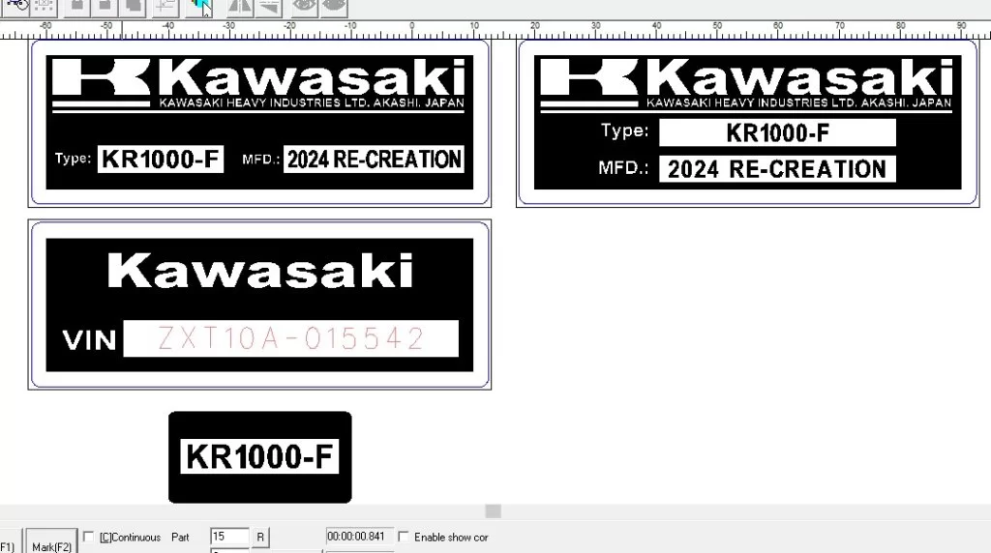991x553 pixels.
Task: Select the pink VIN text ZXT10A-015542
Action: [x=290, y=338]
